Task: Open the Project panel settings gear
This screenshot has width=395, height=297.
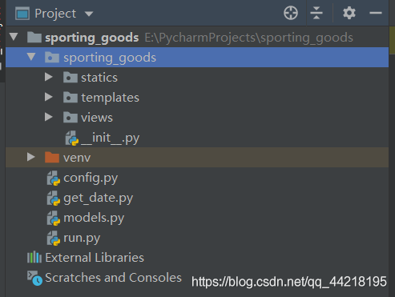Action: tap(349, 13)
